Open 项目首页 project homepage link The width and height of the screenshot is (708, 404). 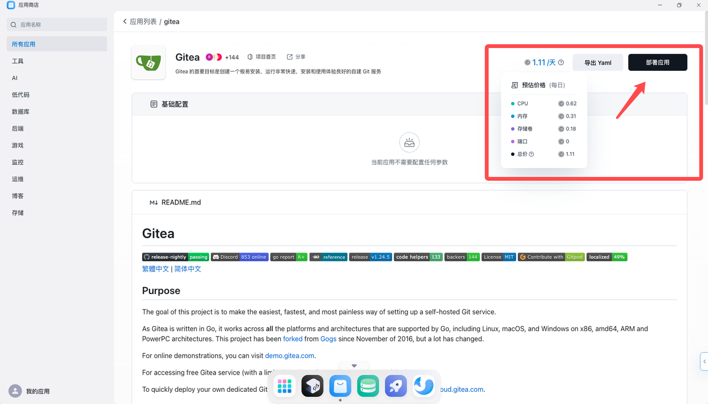pos(262,57)
